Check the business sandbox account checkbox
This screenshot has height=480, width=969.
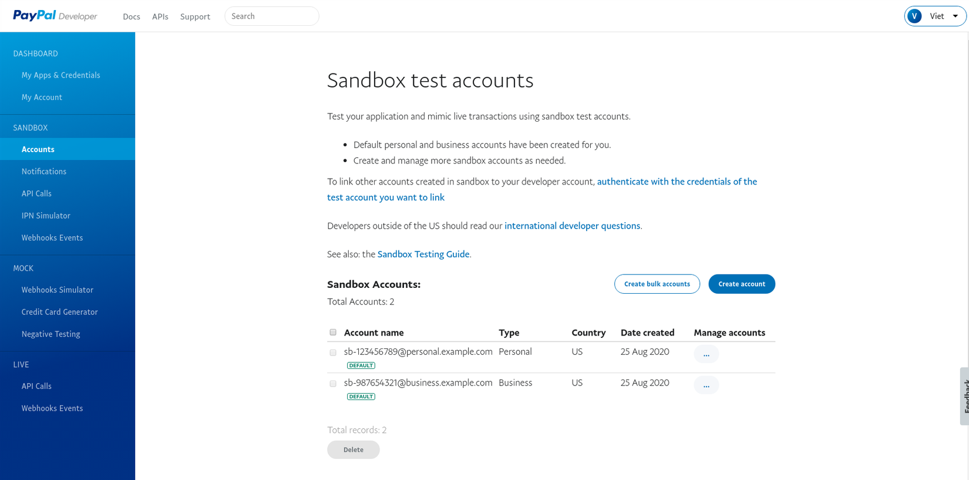(333, 384)
